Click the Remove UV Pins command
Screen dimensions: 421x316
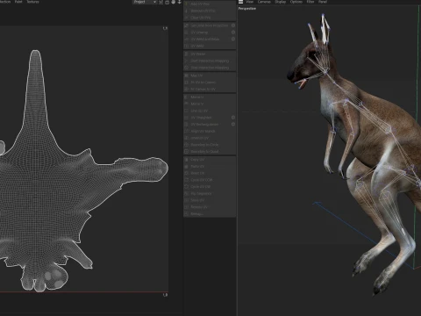tap(210, 11)
